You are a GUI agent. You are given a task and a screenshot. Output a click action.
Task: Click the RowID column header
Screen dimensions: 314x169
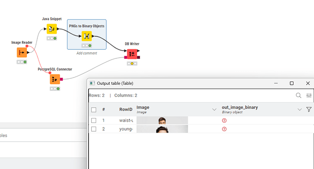click(x=126, y=109)
